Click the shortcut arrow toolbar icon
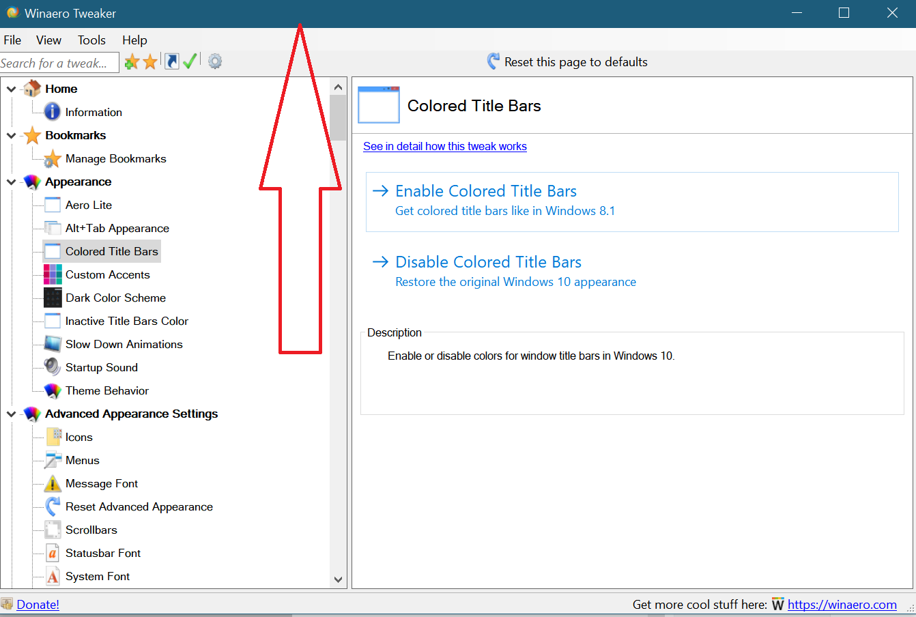This screenshot has height=617, width=916. 172,61
